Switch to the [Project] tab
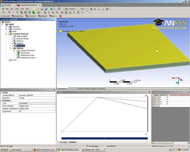 (x=8, y=5)
